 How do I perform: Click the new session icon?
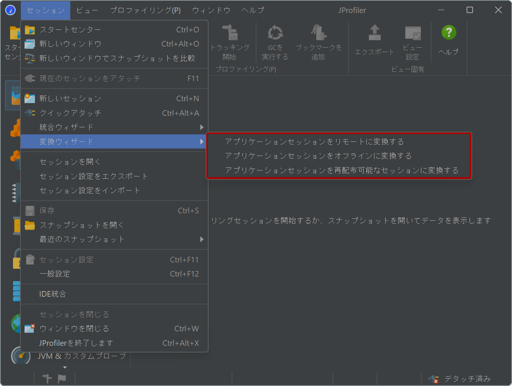[x=30, y=99]
